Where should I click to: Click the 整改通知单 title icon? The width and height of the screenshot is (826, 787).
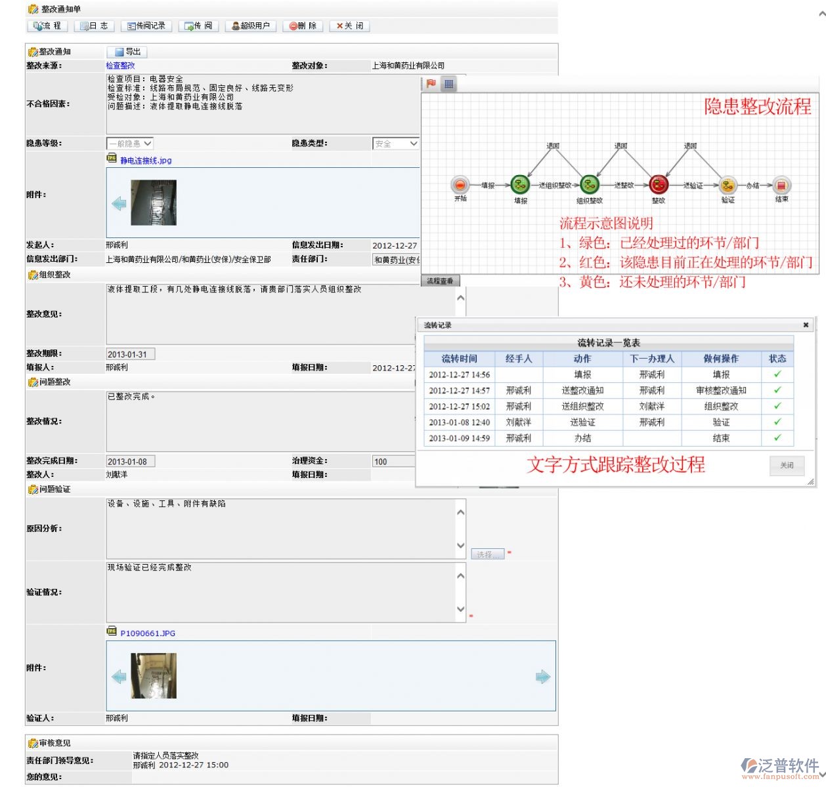[33, 9]
